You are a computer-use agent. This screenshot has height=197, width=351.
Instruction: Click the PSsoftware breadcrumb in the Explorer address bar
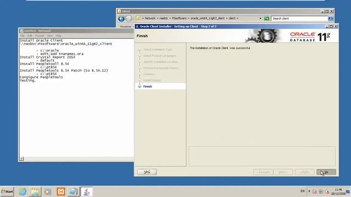click(179, 18)
